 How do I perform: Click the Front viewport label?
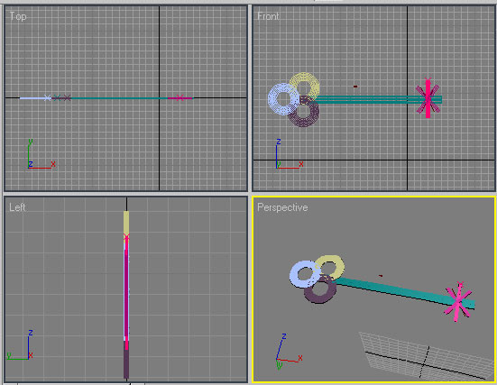[268, 16]
